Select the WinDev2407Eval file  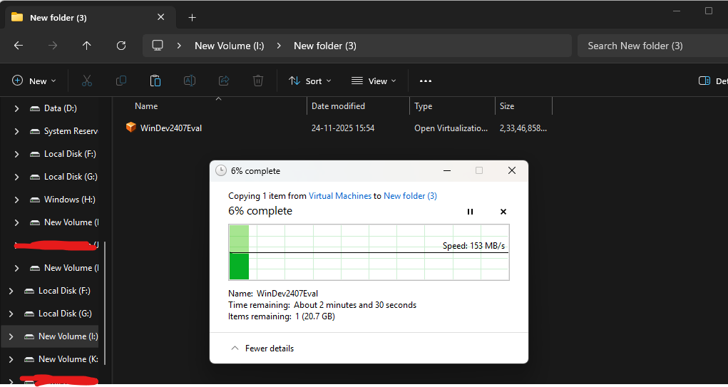click(171, 128)
